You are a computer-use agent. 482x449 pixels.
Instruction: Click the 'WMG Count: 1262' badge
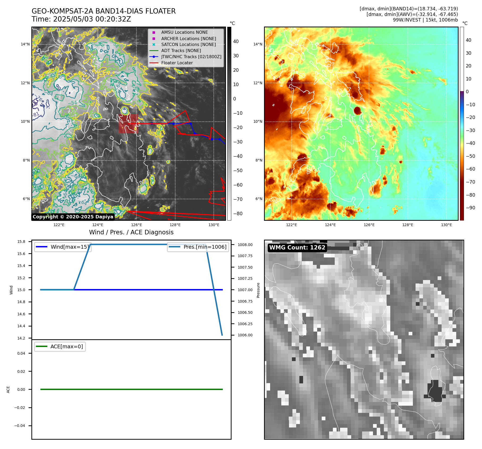click(297, 248)
